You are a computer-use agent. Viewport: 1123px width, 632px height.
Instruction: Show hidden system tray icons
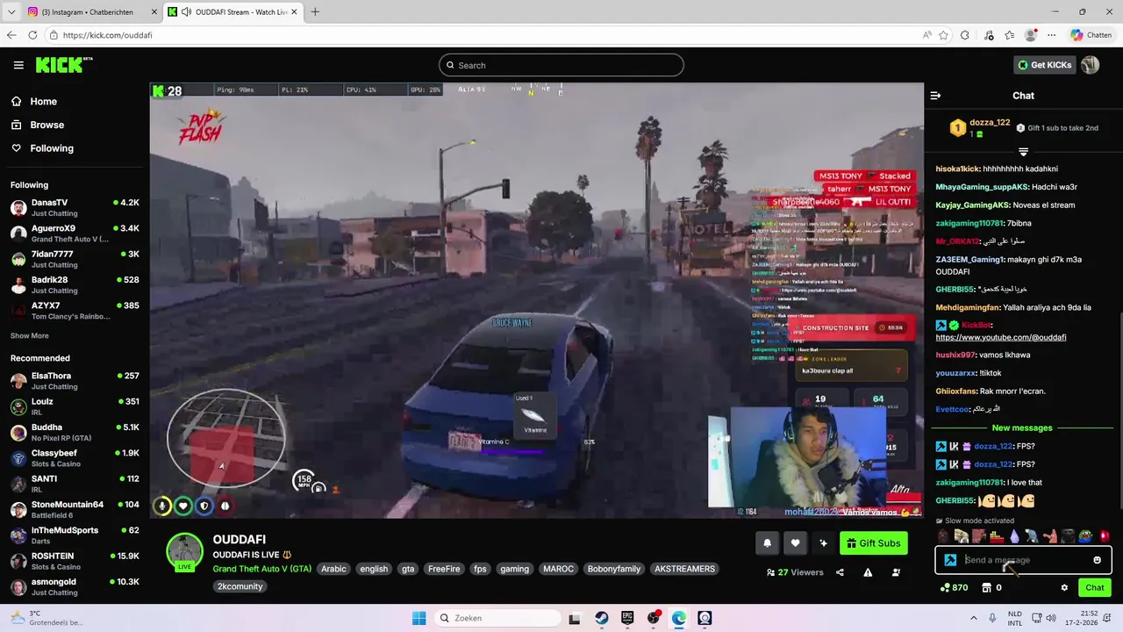point(975,618)
